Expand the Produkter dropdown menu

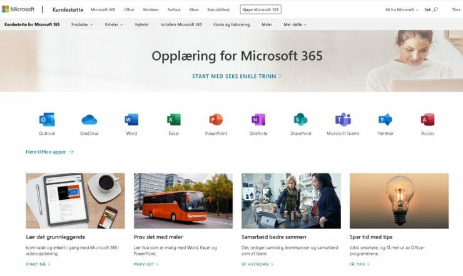(82, 24)
